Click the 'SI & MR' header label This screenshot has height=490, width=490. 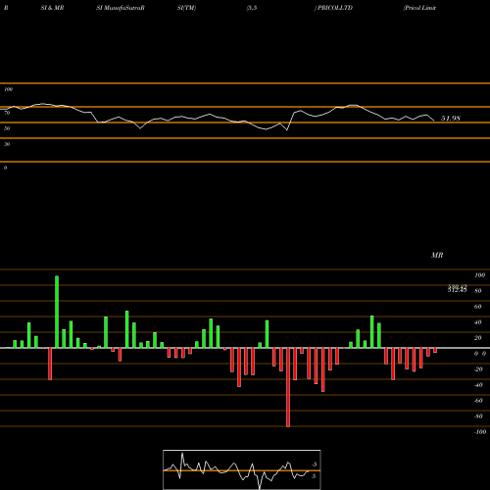[52, 8]
